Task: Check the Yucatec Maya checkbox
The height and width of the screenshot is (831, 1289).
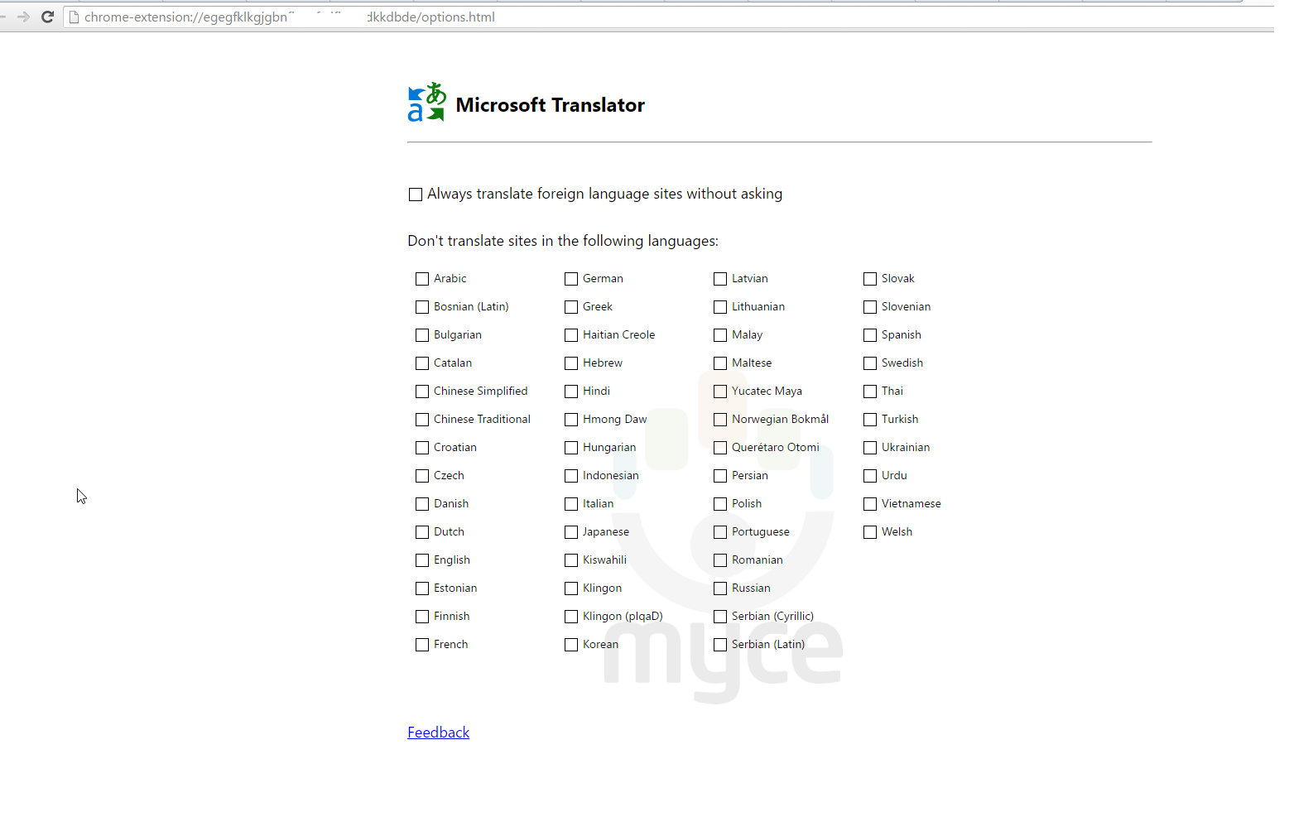Action: point(720,391)
